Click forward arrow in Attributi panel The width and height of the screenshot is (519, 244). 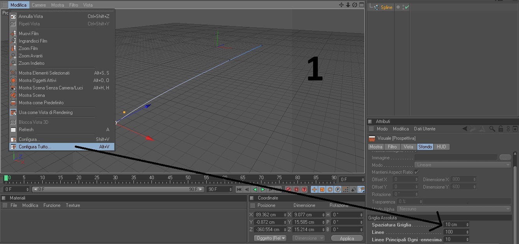[x=473, y=129]
